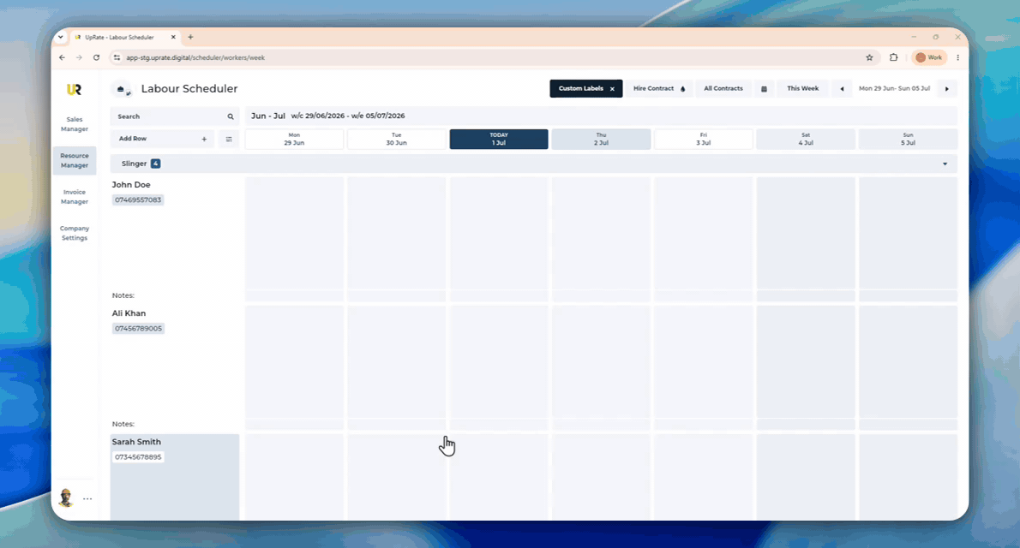The image size is (1020, 548).
Task: Toggle the Hire Contract filter button
Action: (x=659, y=88)
